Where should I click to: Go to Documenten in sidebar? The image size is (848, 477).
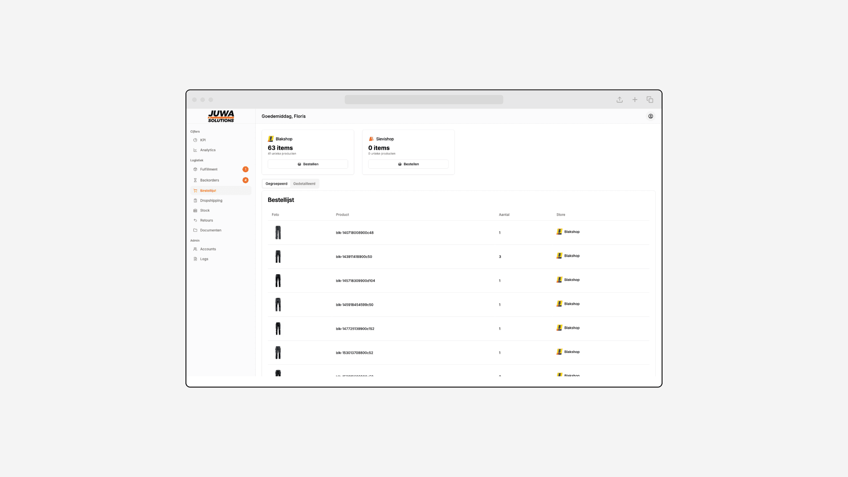[x=210, y=230]
